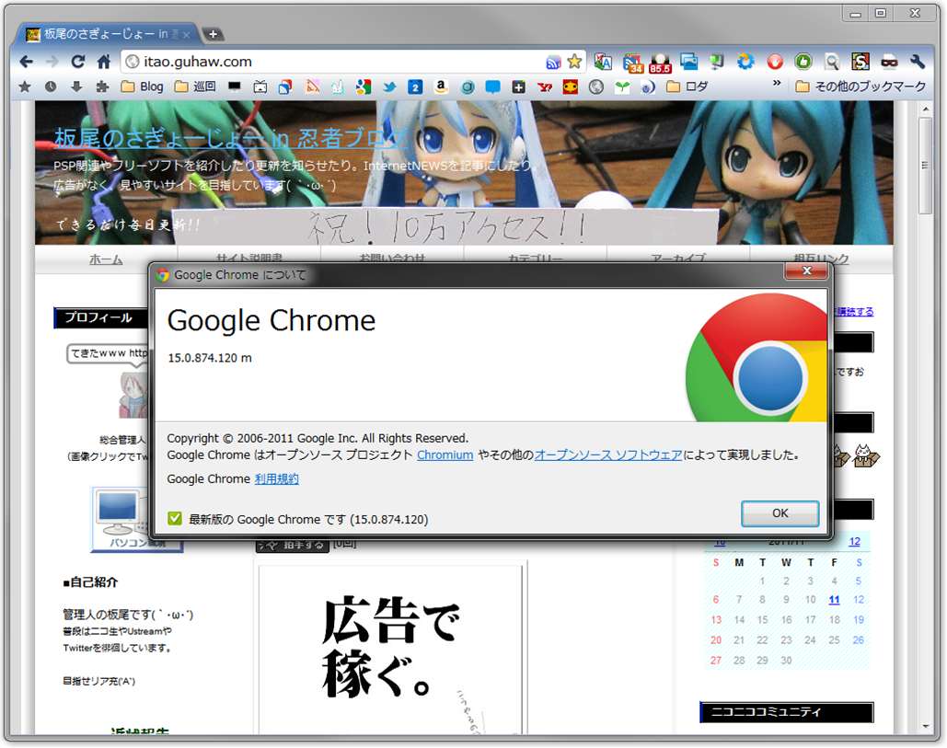
Task: Open the 広告で稼ぐ advertisement image
Action: coord(390,650)
